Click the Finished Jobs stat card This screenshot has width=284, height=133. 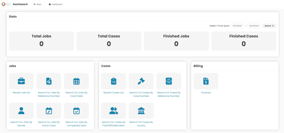[176, 41]
